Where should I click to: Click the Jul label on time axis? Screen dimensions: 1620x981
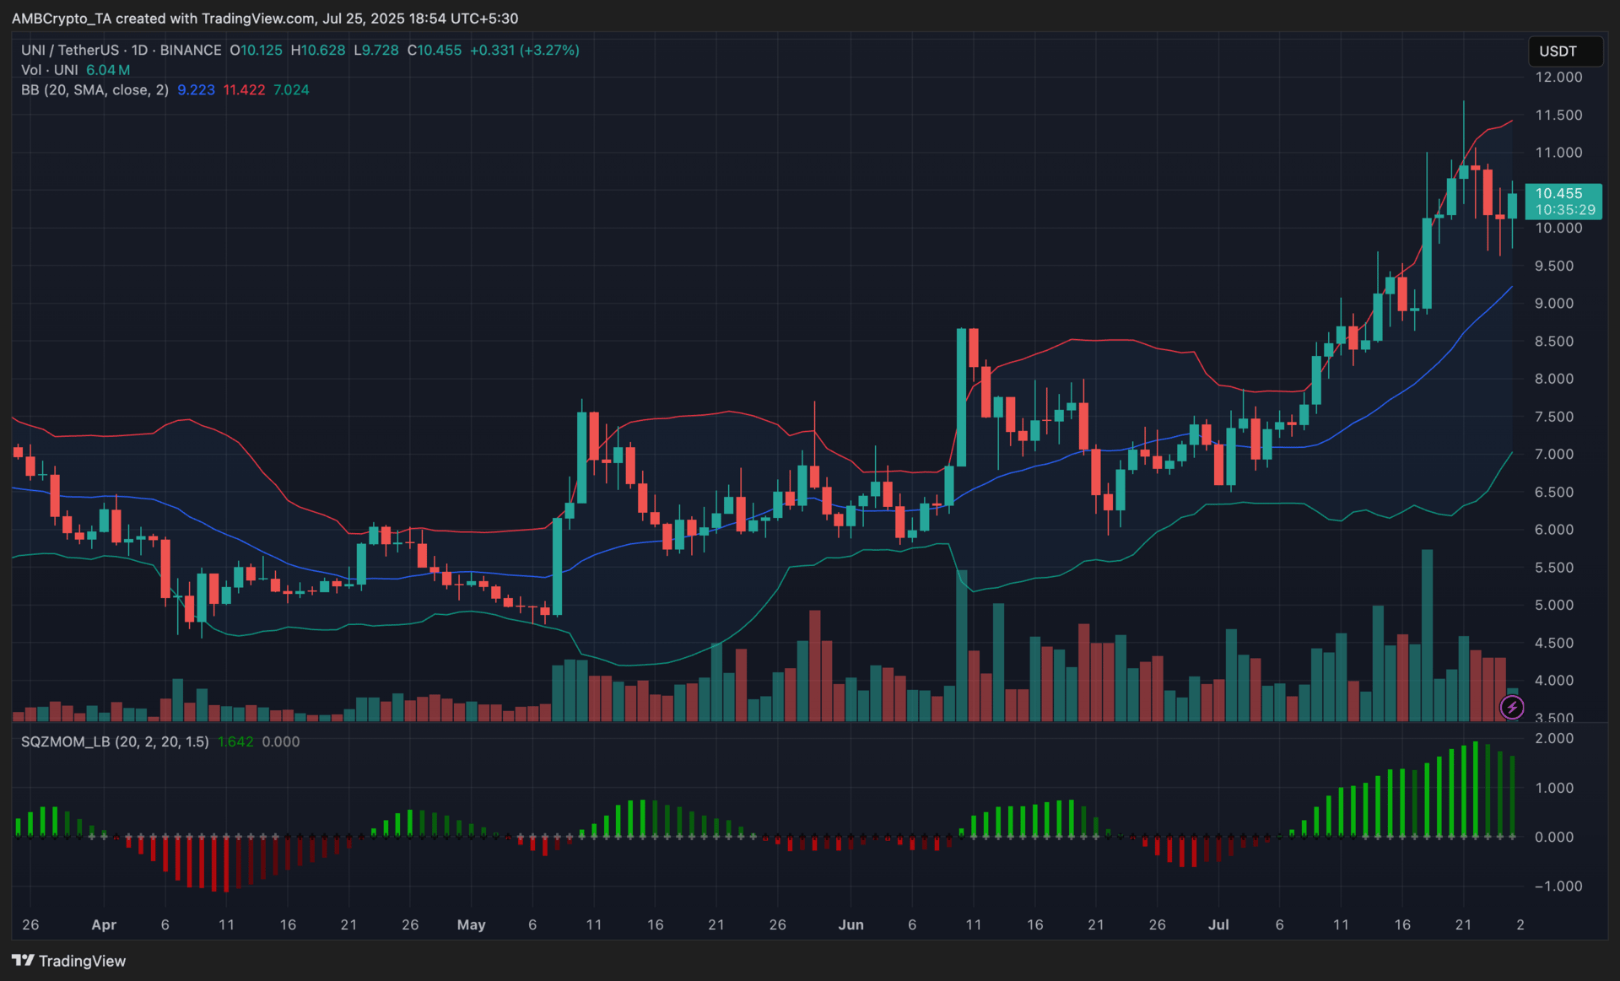point(1218,924)
